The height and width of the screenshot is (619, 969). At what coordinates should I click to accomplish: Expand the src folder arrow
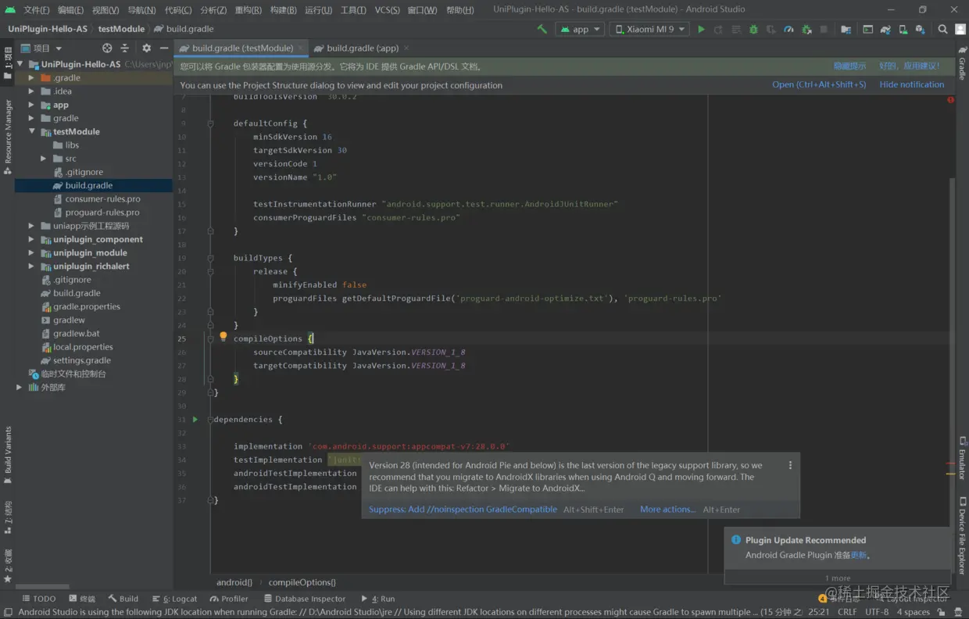45,159
